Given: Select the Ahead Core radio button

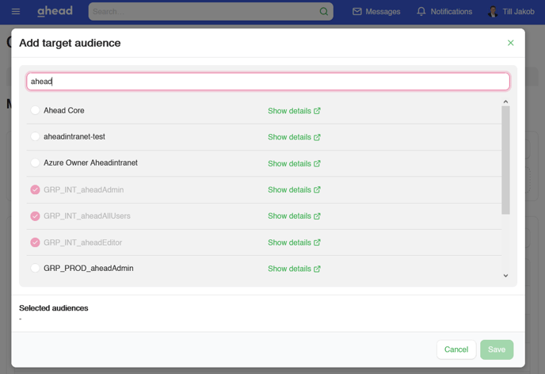Looking at the screenshot, I should (x=35, y=110).
